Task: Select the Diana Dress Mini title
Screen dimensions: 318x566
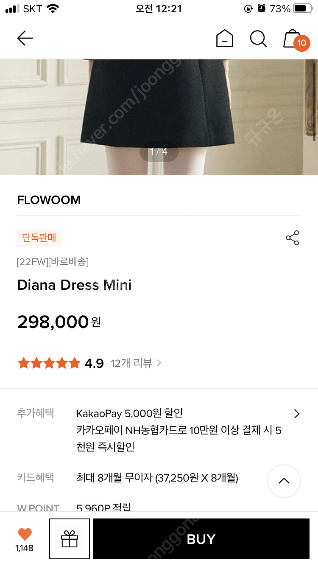Action: [74, 285]
